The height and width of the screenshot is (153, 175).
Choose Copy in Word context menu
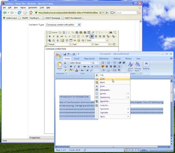pyautogui.click(x=112, y=79)
